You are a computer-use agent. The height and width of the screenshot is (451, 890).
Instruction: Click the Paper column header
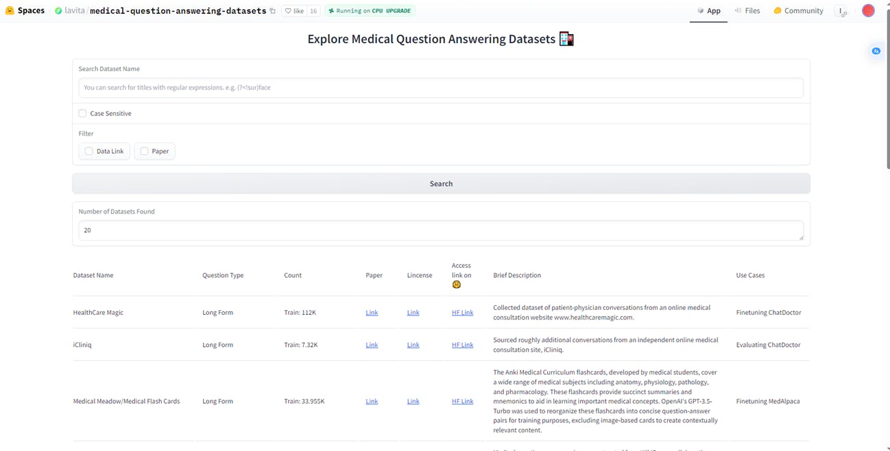374,275
